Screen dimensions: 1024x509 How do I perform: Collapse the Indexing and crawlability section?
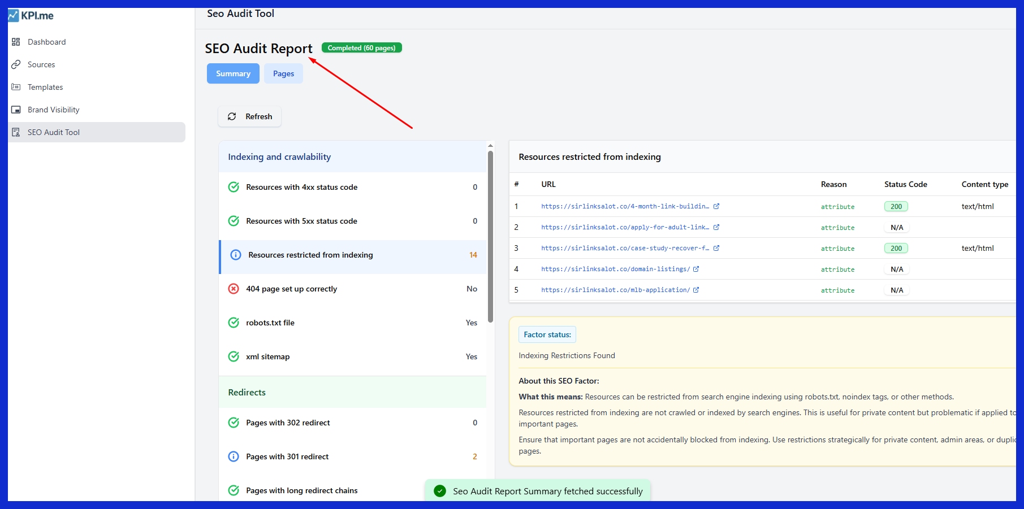(x=279, y=156)
